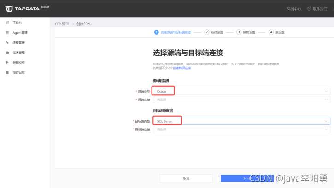Click the 源端类型 field label
This screenshot has width=334, height=188.
tap(144, 91)
